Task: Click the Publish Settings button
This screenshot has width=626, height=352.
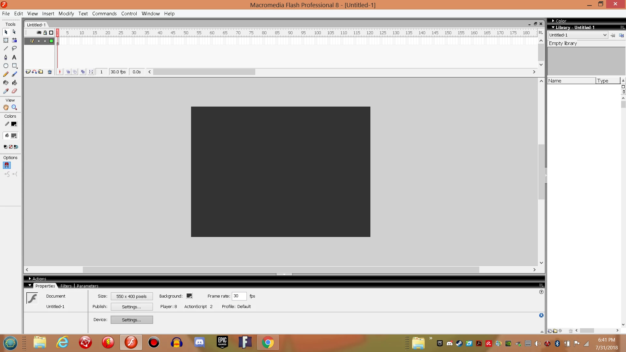Action: [x=131, y=307]
